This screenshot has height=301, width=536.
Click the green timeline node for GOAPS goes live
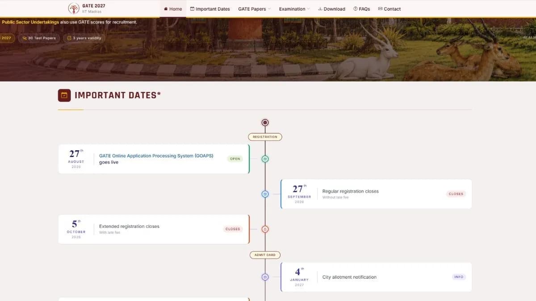[x=265, y=159]
